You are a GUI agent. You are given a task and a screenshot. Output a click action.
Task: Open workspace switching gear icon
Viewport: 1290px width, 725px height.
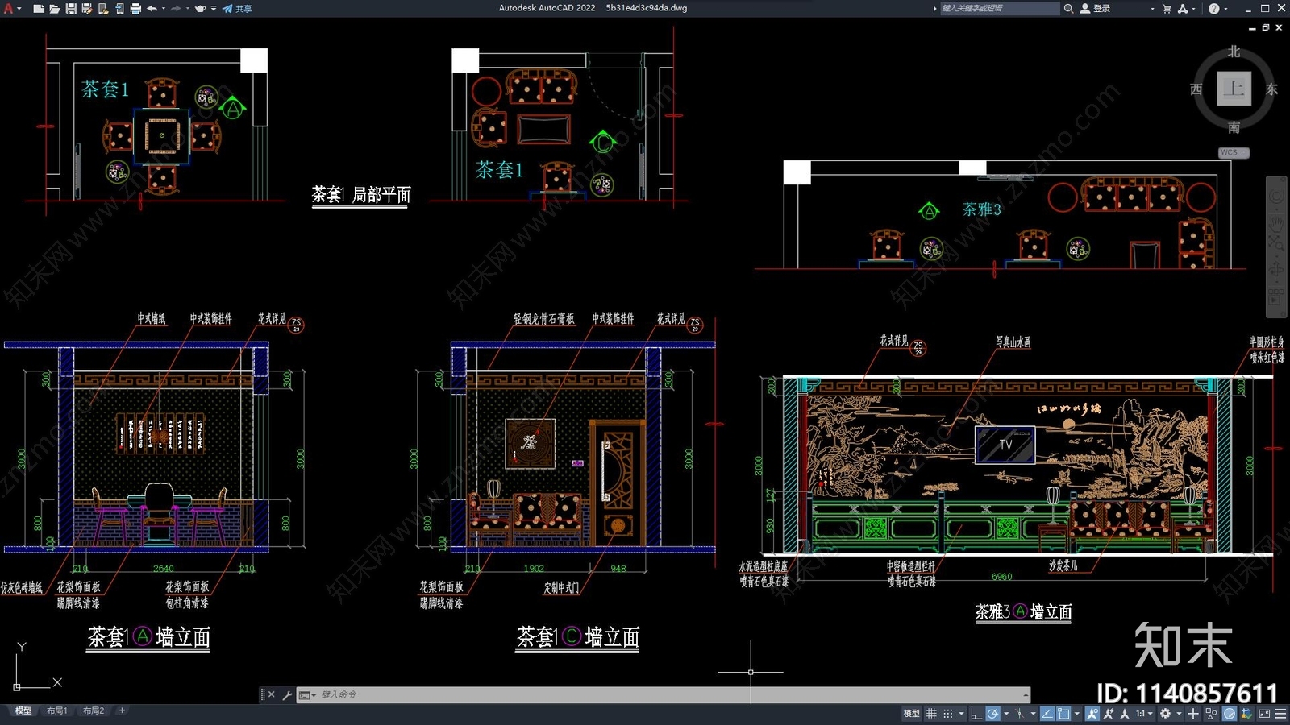[1165, 714]
